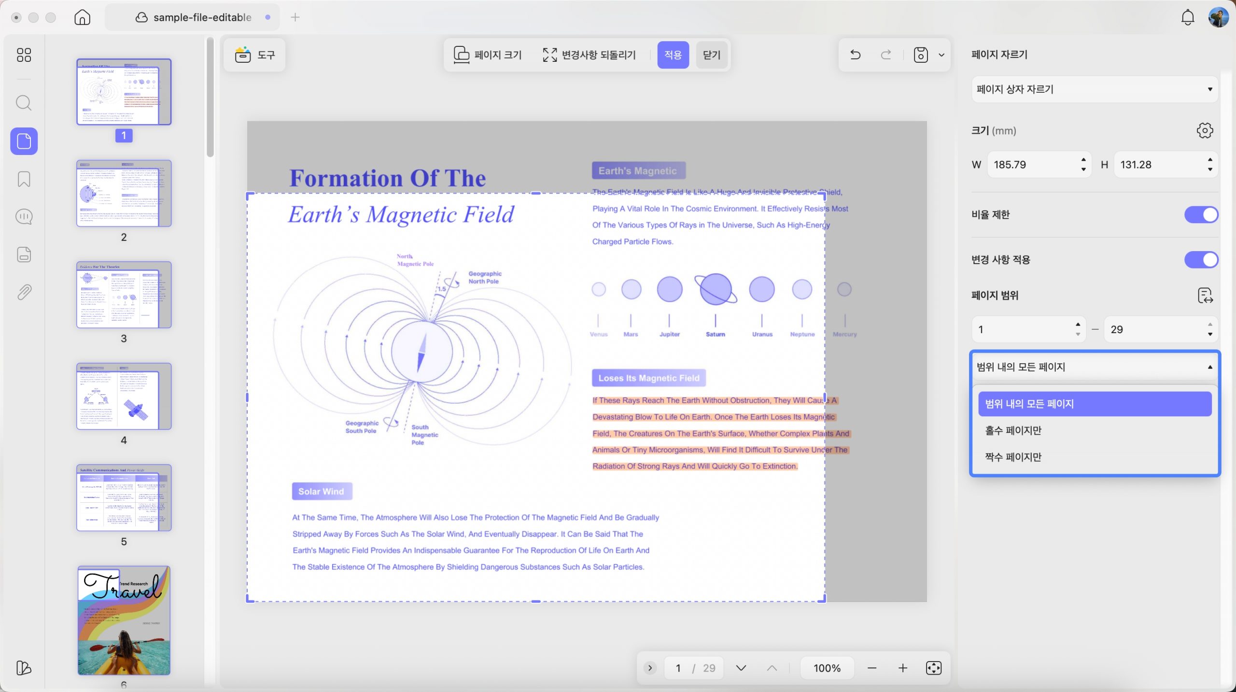Screen dimensions: 1236x692
Task: Click the thumbnail panel scrollbar
Action: 210,98
